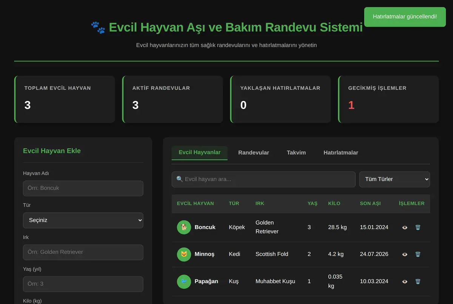Open the Takvim tab
453x304 pixels.
coord(296,153)
